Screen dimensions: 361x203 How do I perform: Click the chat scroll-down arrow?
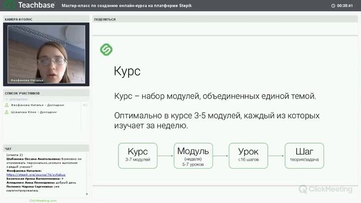tap(87, 194)
